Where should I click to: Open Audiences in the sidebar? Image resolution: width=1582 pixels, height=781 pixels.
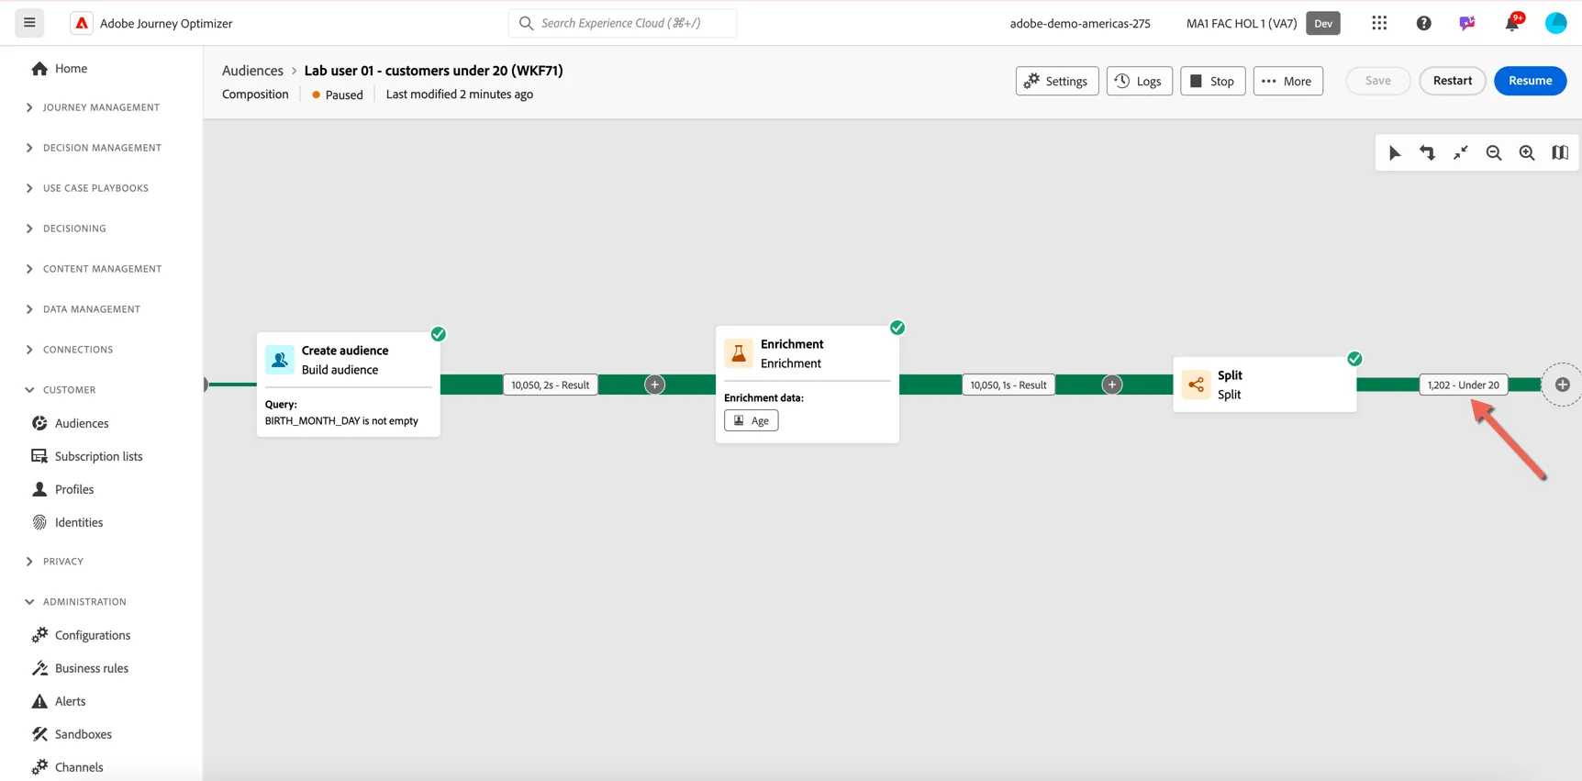tap(82, 423)
